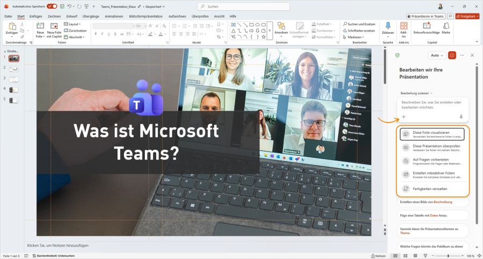
Task: Click the Freigeben button
Action: [467, 16]
